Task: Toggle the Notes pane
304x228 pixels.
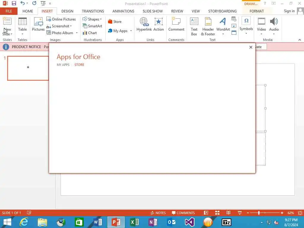Action: [158, 213]
